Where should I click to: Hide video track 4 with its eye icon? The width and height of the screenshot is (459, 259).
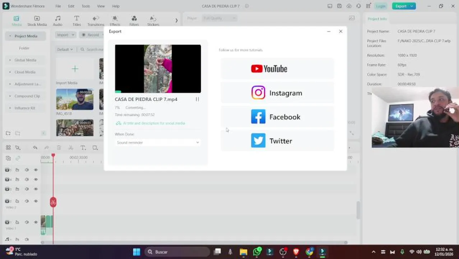[x=36, y=180]
